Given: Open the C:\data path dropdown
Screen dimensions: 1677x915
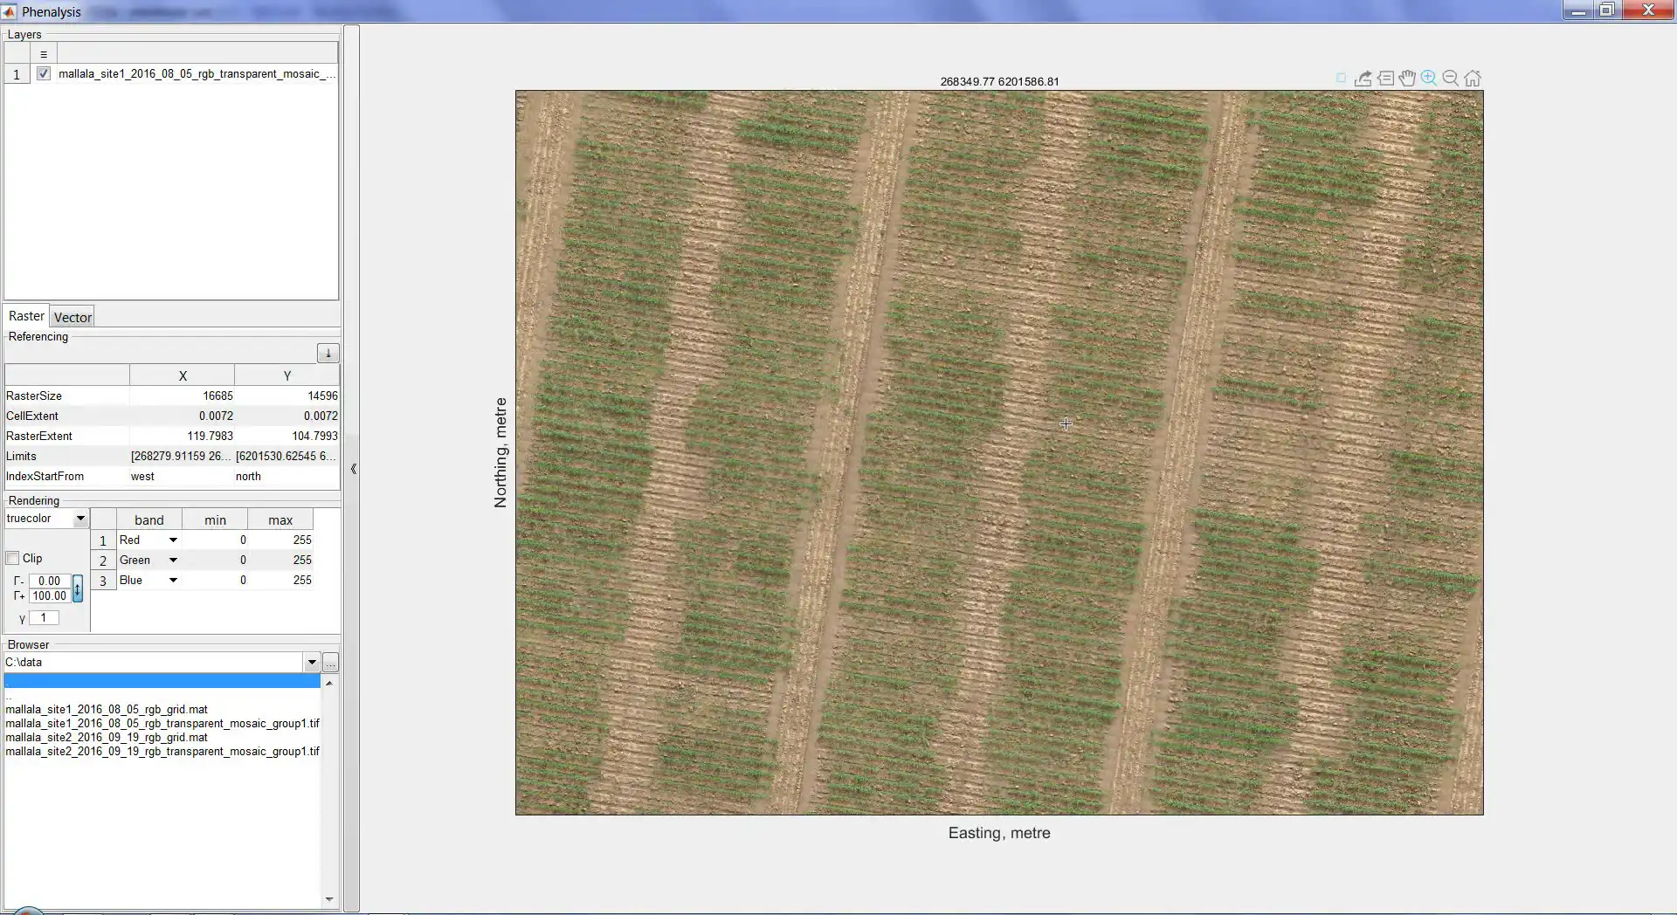Looking at the screenshot, I should click(312, 663).
